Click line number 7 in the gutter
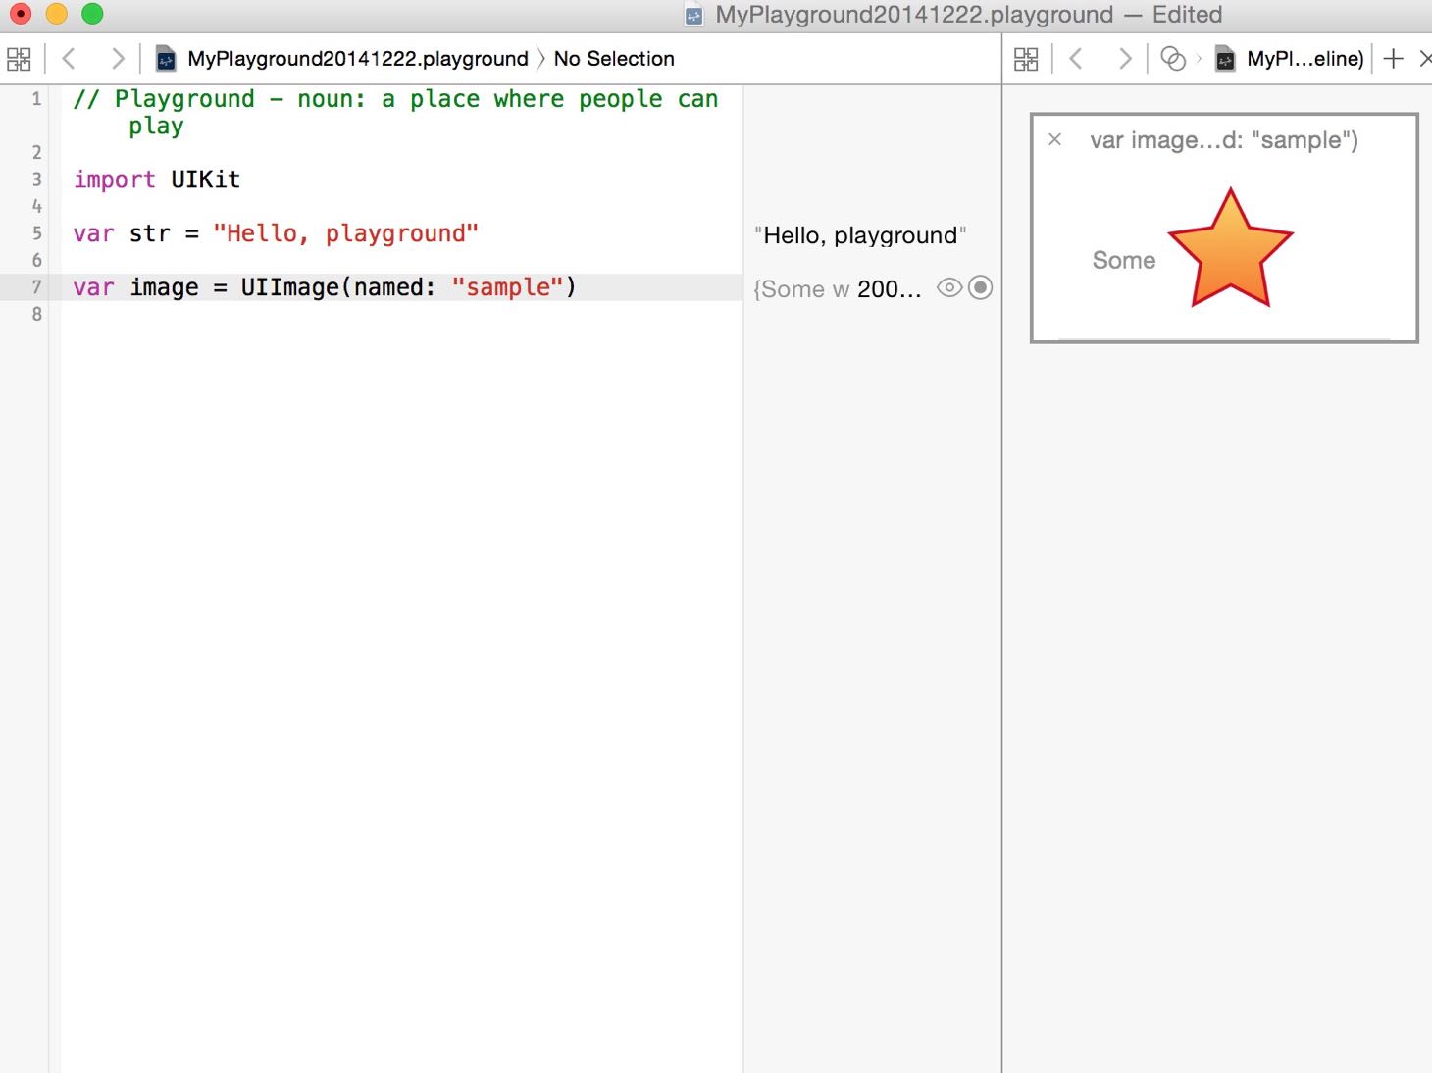 (36, 287)
